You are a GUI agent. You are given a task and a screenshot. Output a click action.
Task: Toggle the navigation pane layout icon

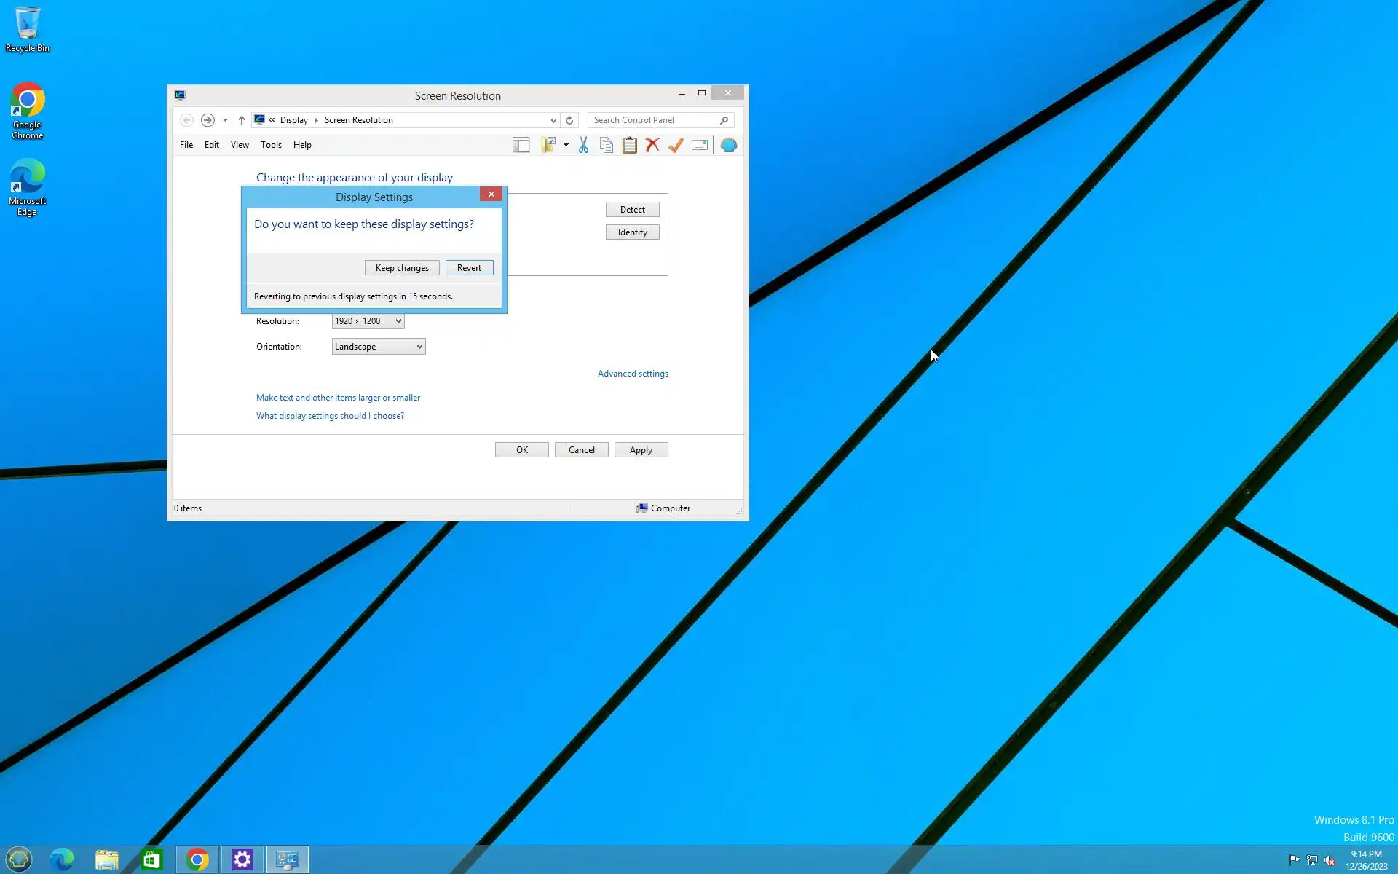click(x=521, y=145)
